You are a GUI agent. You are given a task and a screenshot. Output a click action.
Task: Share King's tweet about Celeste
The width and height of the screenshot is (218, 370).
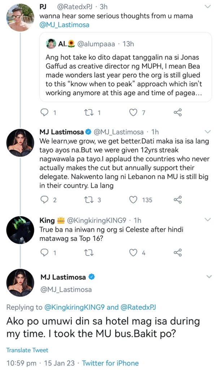pyautogui.click(x=178, y=253)
